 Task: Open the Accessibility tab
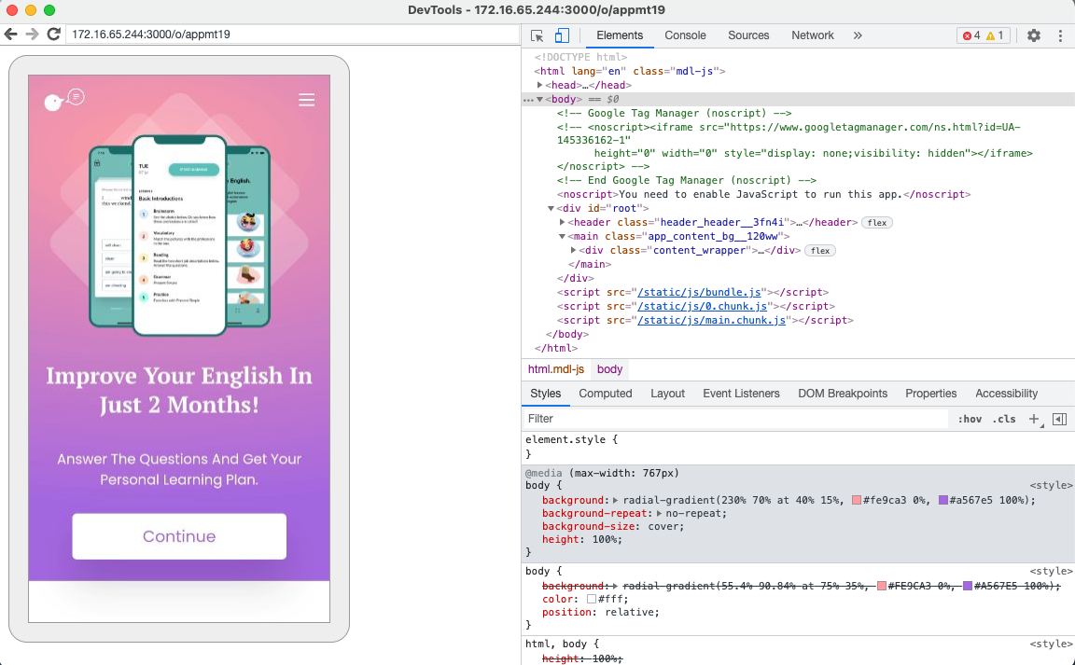tap(1006, 394)
